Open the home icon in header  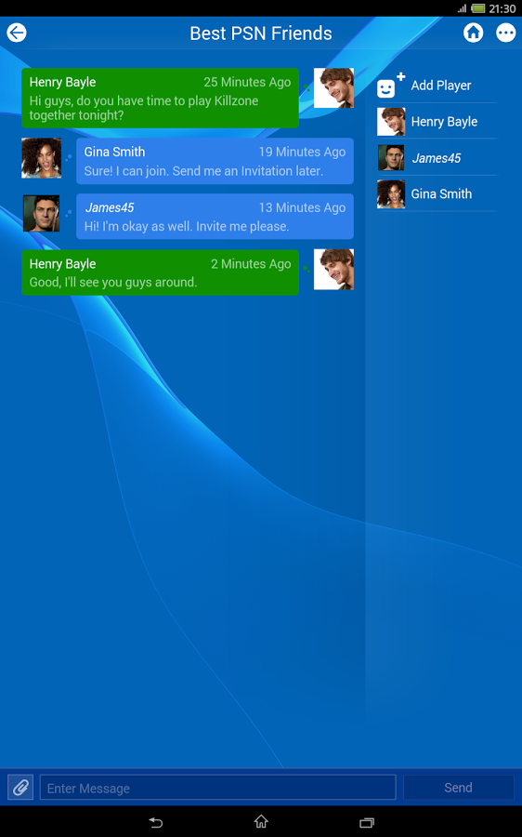[473, 33]
